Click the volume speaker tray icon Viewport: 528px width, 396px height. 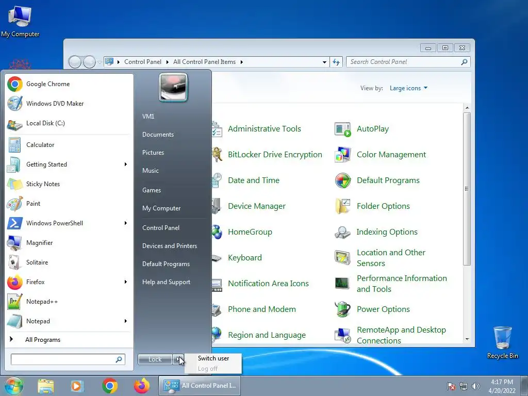[476, 386]
